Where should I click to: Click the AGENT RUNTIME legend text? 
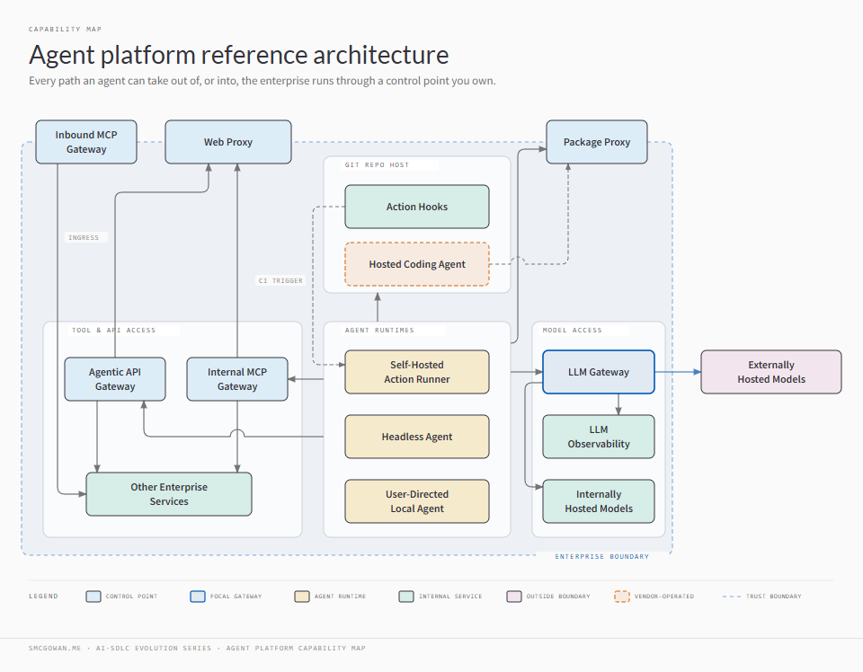[340, 597]
